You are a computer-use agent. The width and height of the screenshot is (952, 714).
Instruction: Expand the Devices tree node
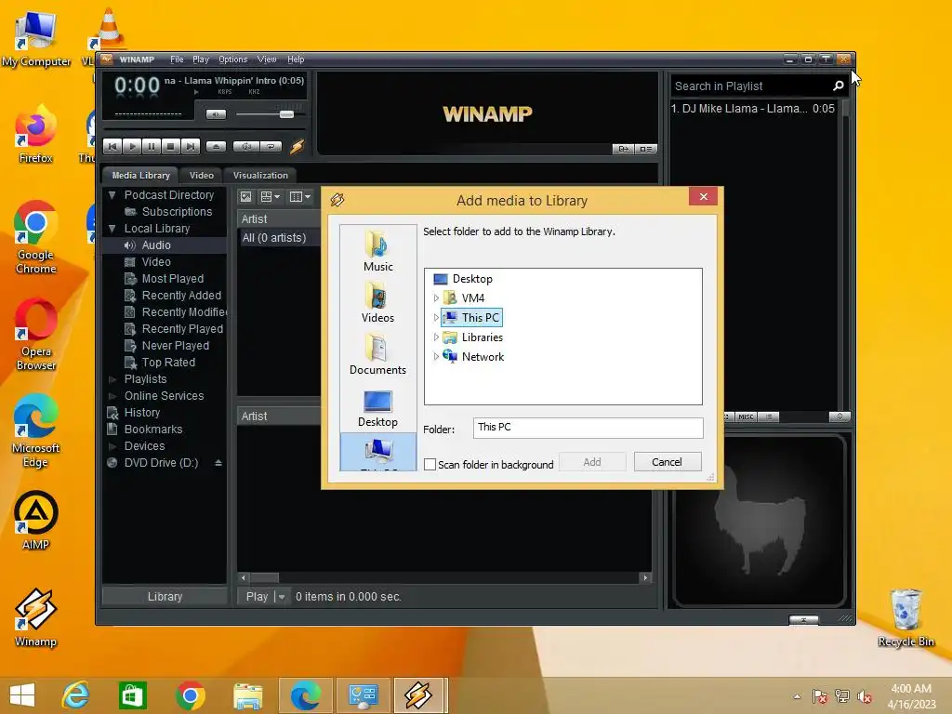pyautogui.click(x=112, y=446)
